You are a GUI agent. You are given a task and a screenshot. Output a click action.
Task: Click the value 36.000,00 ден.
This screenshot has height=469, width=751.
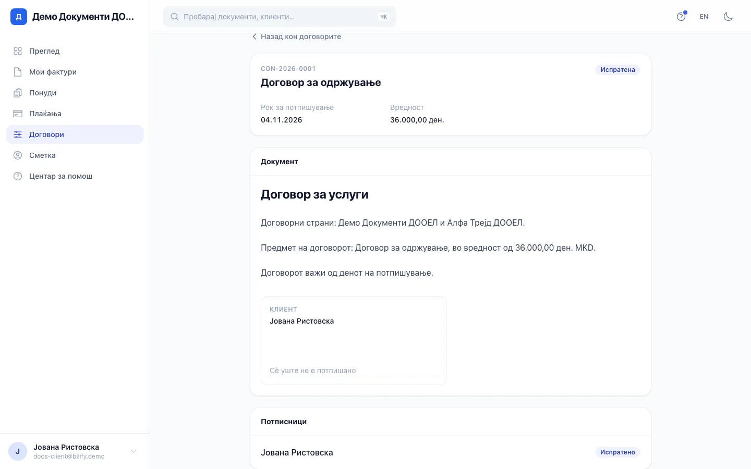tap(417, 120)
